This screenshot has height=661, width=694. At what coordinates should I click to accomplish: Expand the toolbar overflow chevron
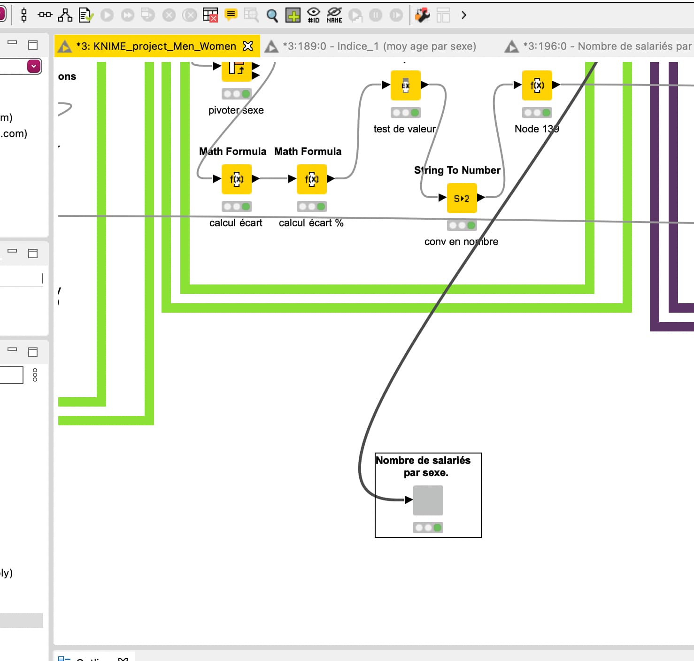click(464, 15)
